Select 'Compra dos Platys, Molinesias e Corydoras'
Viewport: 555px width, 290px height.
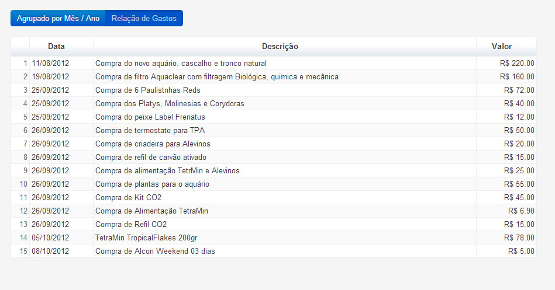[x=170, y=104]
